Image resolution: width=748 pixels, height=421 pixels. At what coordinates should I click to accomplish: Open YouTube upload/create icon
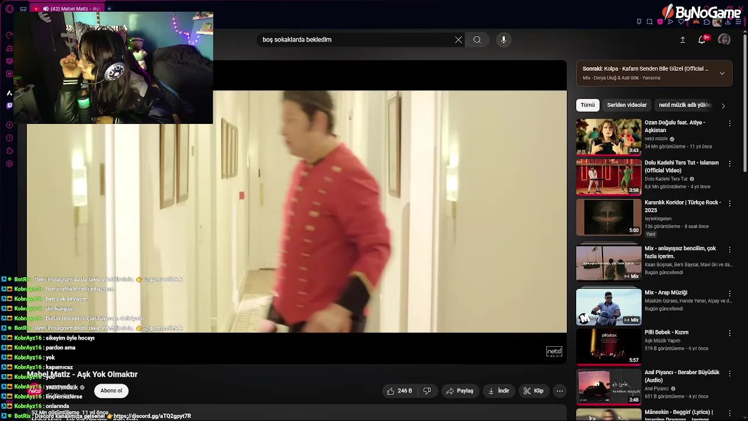pyautogui.click(x=683, y=40)
